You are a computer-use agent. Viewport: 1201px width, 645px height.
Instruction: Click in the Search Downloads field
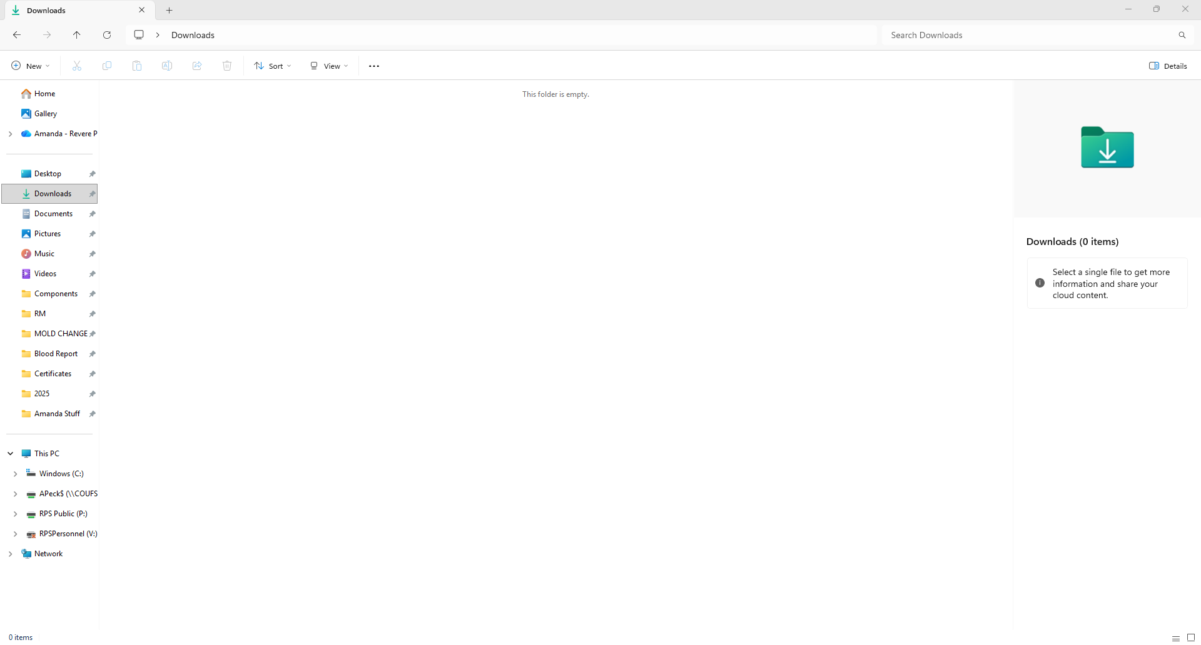(x=1026, y=35)
